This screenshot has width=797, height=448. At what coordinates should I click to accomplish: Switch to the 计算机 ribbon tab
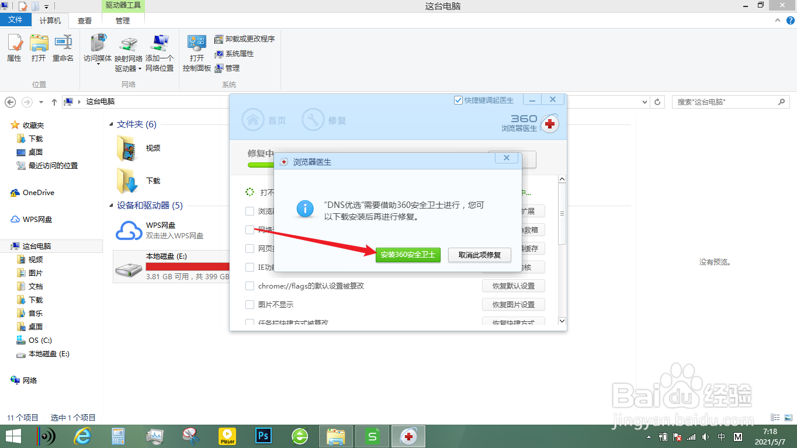coord(50,20)
